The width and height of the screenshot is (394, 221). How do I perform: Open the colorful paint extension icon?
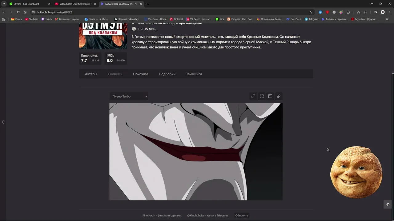pyautogui.click(x=341, y=12)
